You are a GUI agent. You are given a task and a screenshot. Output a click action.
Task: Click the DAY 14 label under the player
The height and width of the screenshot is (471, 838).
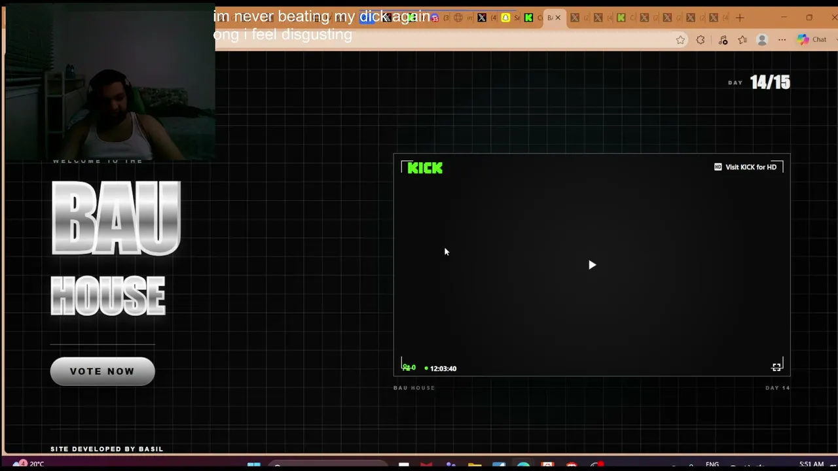tap(778, 388)
